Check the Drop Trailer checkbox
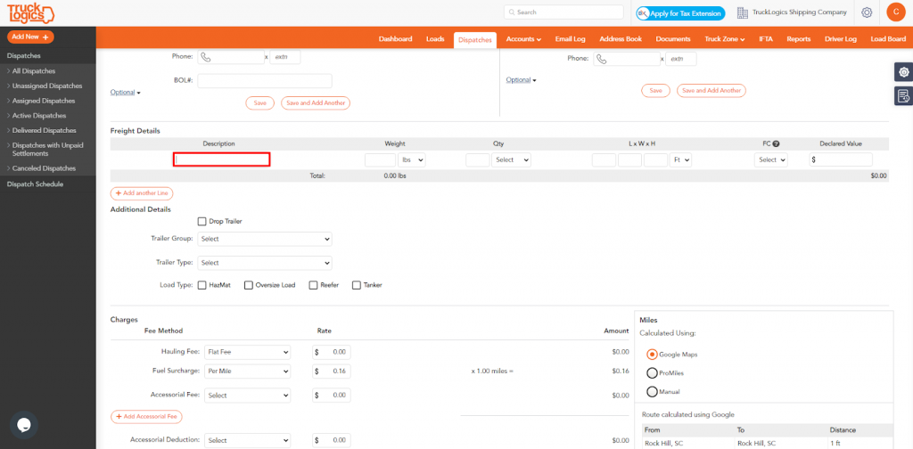 point(202,221)
